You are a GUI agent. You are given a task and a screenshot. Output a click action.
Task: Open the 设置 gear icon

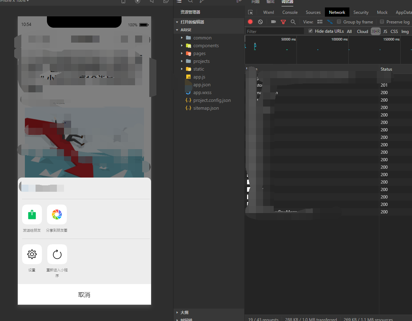[32, 254]
